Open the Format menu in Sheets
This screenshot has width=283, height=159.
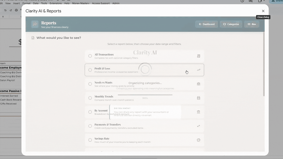26,3
